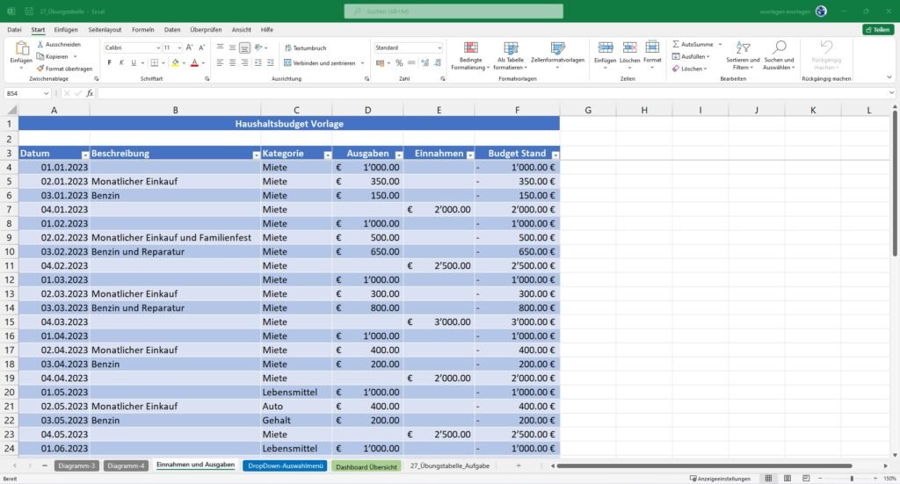900x484 pixels.
Task: Add a decimal place
Action: click(425, 63)
